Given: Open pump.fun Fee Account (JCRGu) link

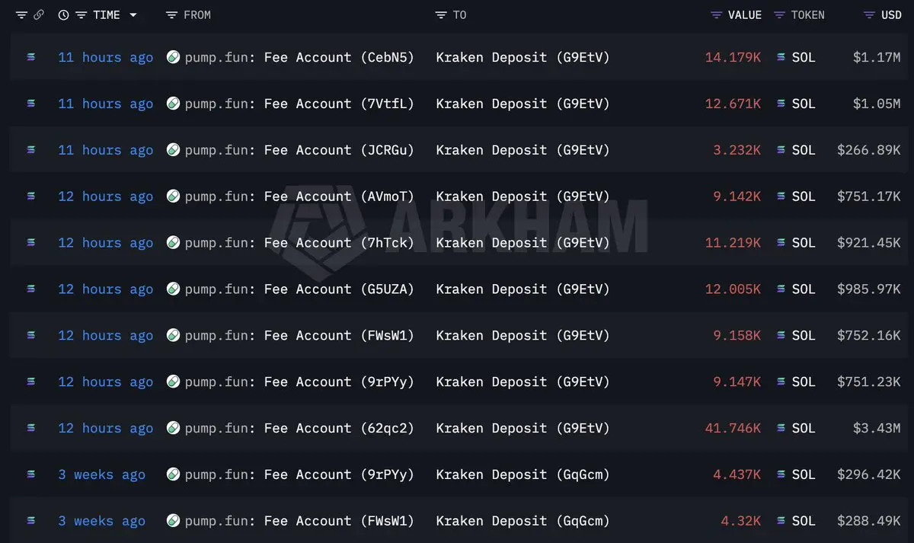Looking at the screenshot, I should [x=299, y=150].
